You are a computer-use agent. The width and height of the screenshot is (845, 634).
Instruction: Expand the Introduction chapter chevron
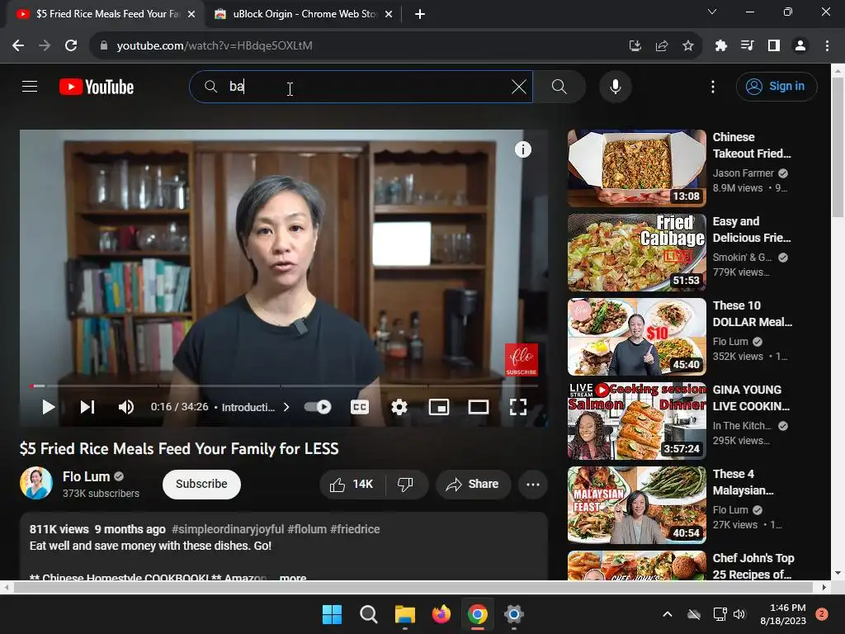(x=286, y=407)
